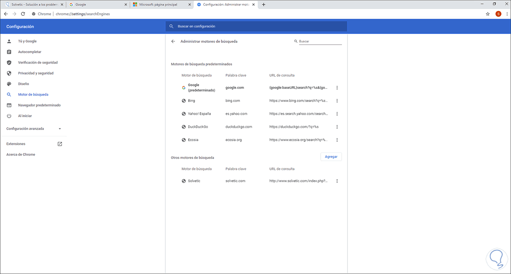Open Acerca de Chrome
This screenshot has height=274, width=511.
pos(20,155)
